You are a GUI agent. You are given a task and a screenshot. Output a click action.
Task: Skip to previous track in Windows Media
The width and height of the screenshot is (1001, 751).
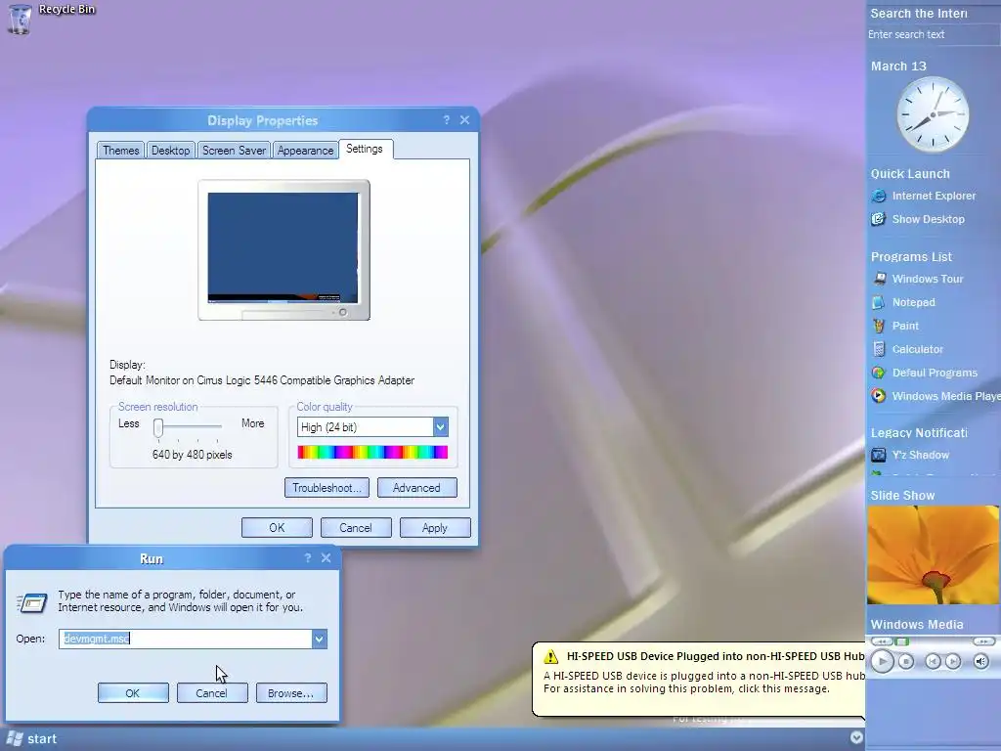click(x=932, y=662)
